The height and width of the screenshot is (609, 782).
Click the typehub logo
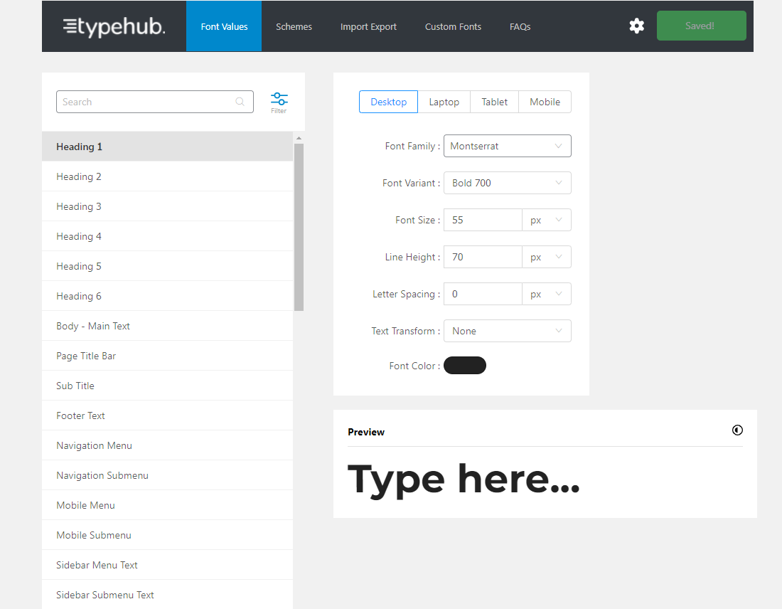tap(112, 26)
